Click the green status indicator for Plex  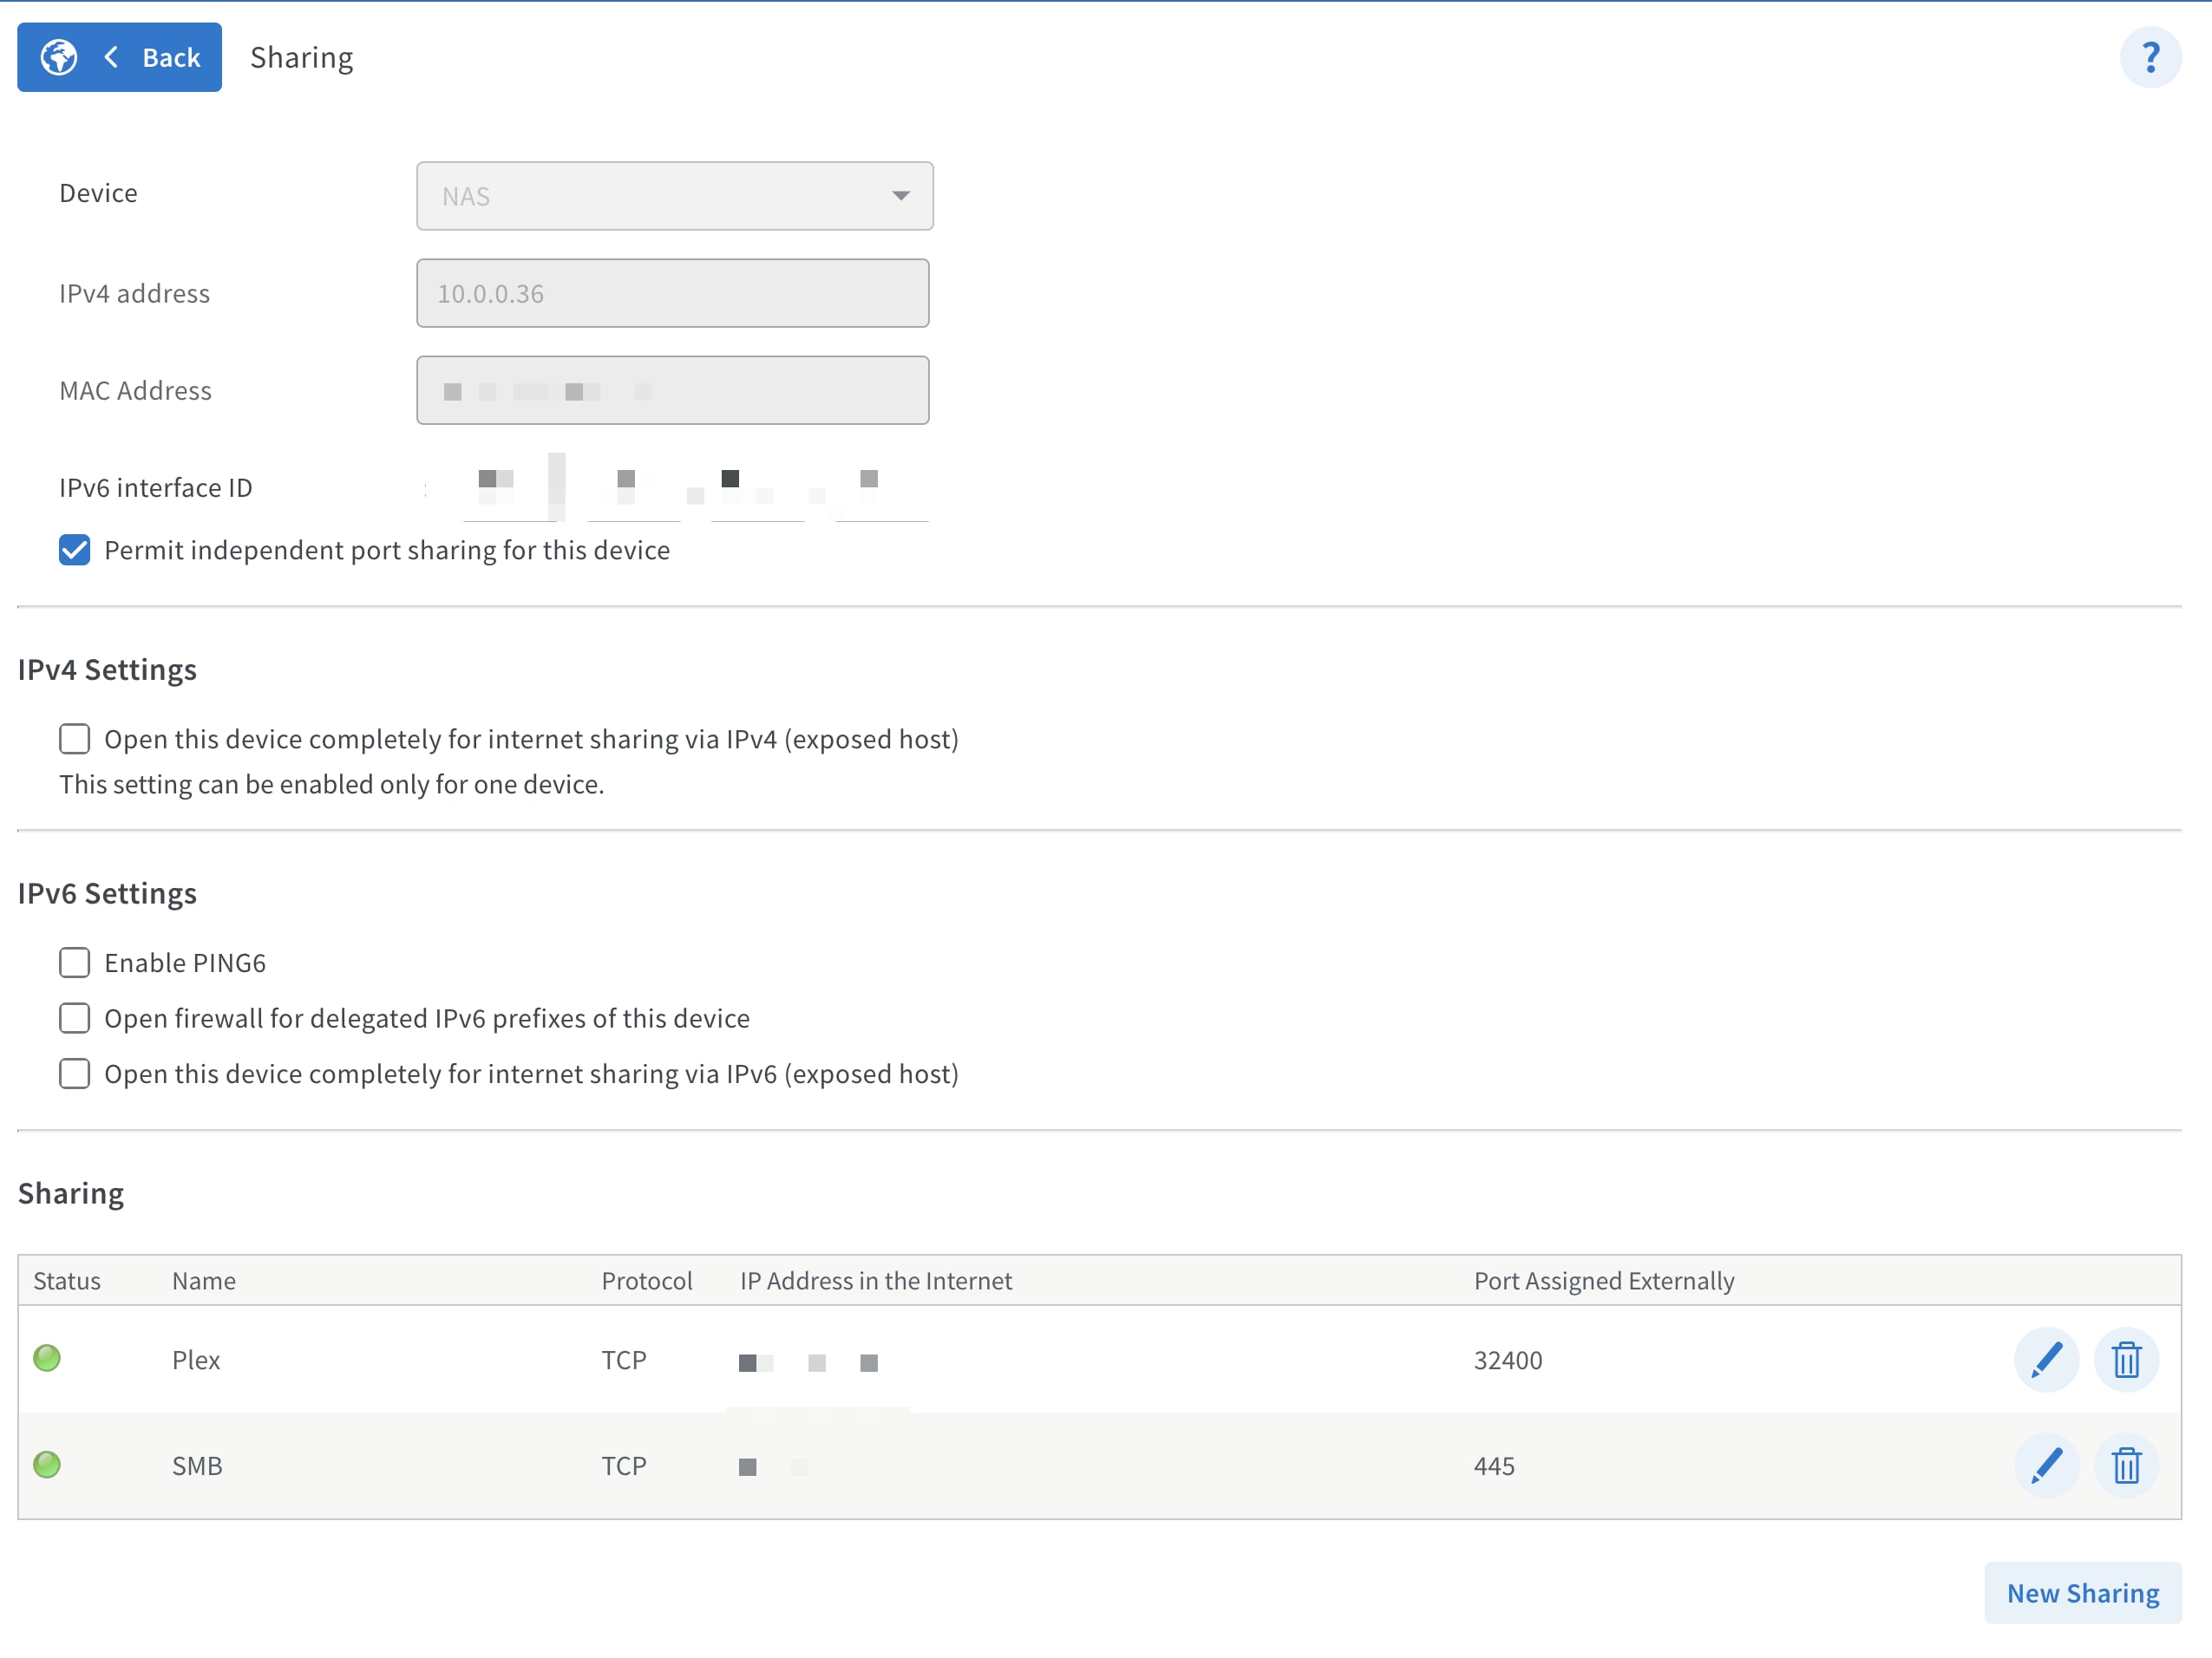tap(47, 1358)
